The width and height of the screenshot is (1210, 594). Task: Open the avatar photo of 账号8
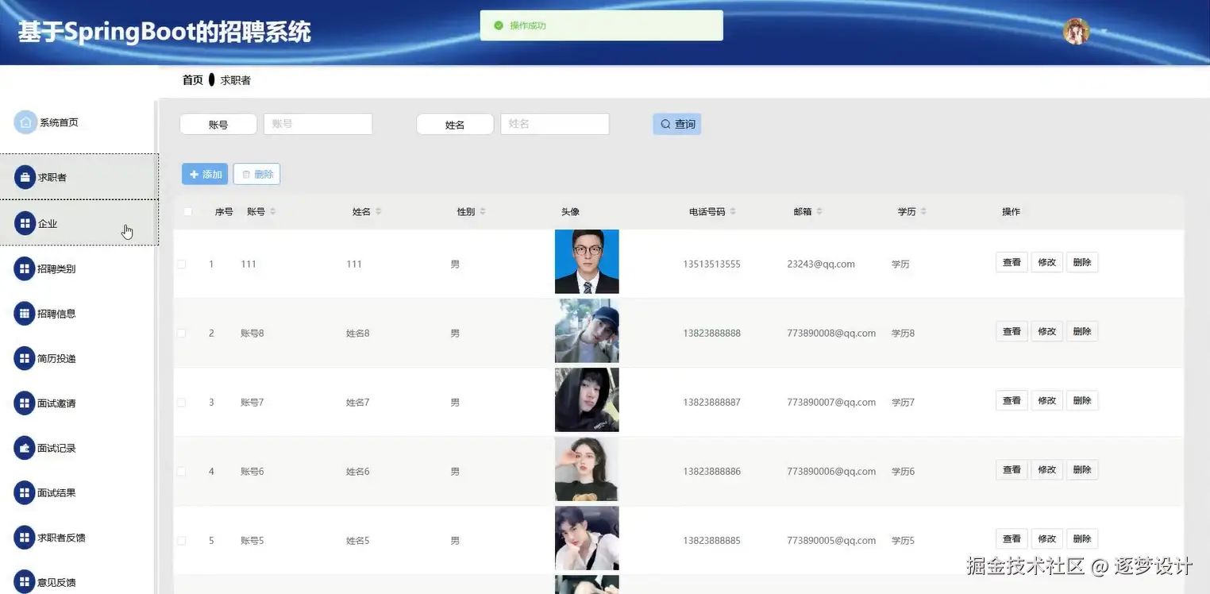click(x=587, y=331)
